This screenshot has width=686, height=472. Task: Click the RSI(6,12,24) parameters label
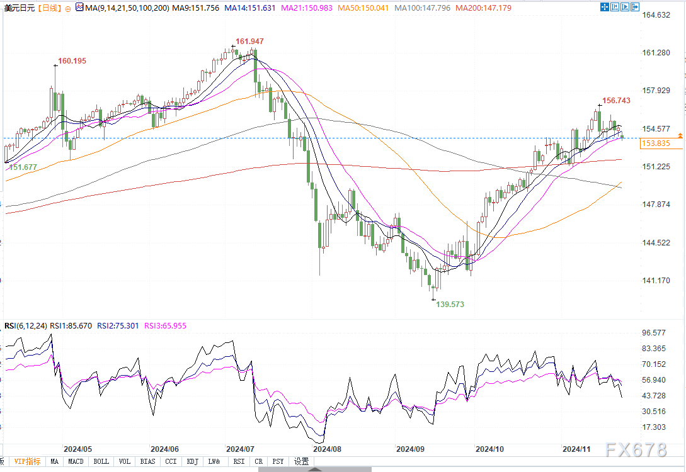[25, 325]
